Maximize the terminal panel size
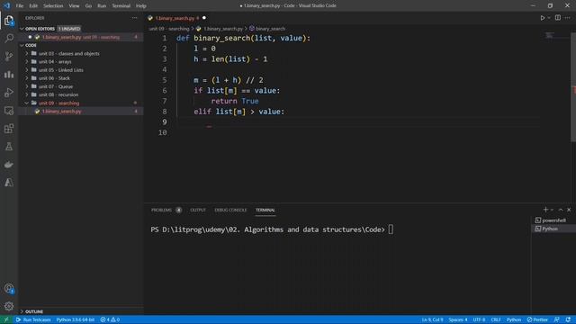Viewport: 576px width, 324px height. click(x=561, y=210)
